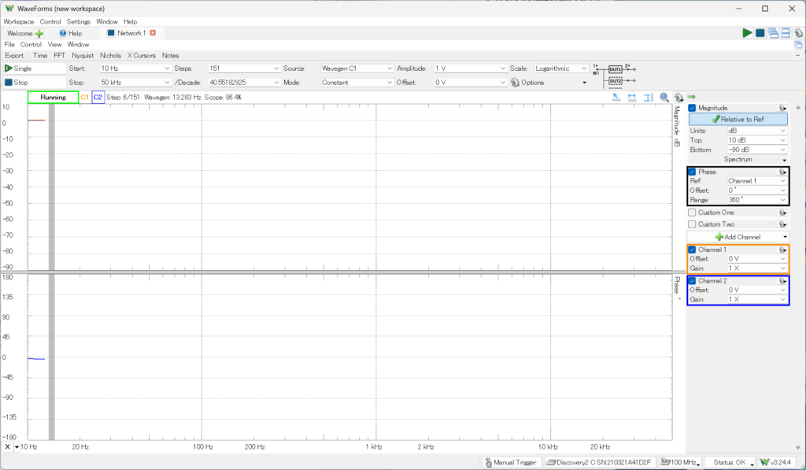Close the Network 1 tab
Screen dimensions: 806x470
(153, 33)
